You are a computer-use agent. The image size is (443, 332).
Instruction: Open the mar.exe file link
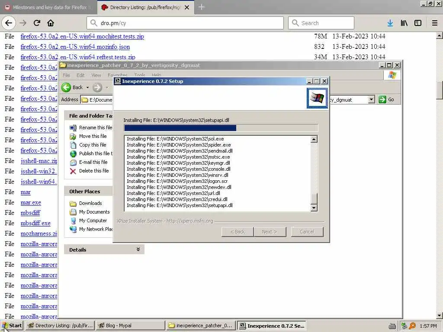click(31, 202)
